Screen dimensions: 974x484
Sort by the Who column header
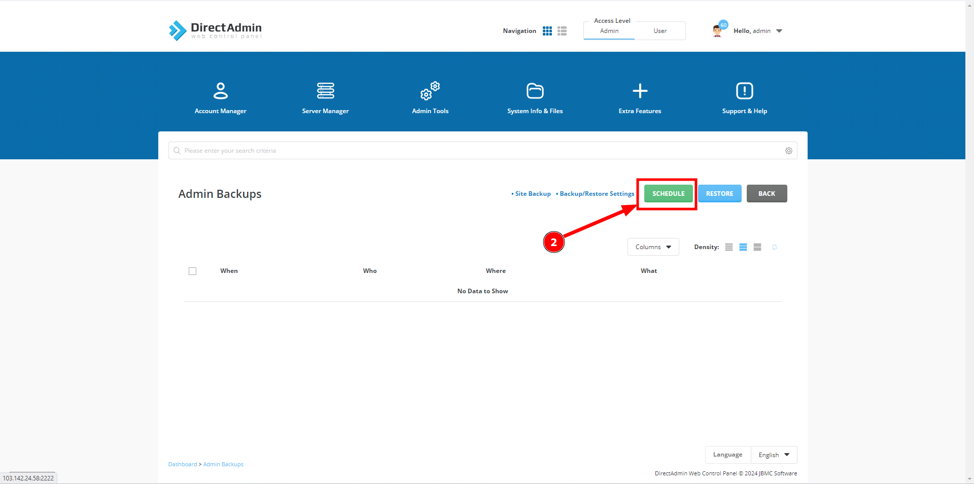[x=370, y=271]
